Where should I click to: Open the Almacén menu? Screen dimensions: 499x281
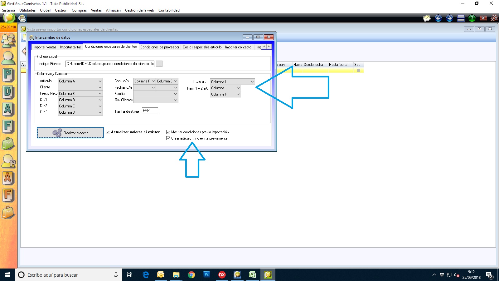(113, 10)
